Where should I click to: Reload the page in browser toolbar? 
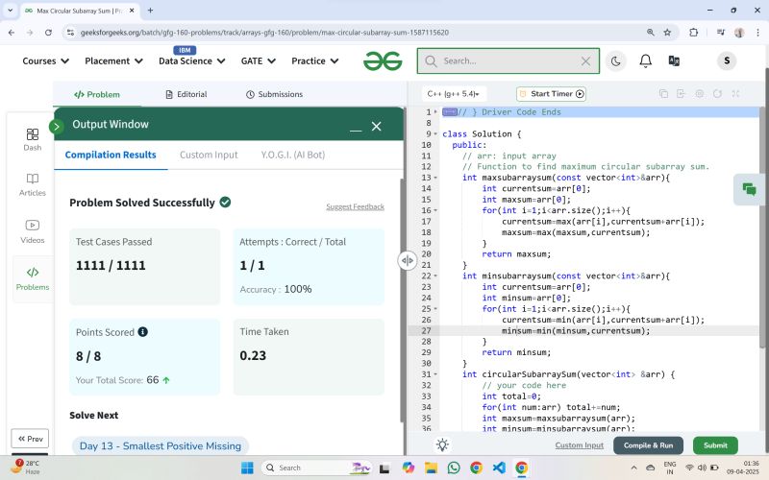point(48,33)
